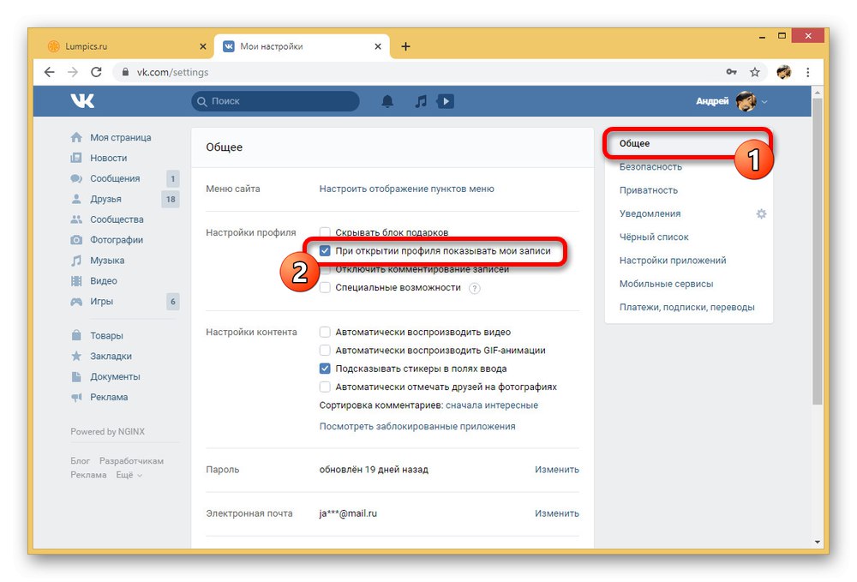857x582 pixels.
Task: Open notifications bell icon
Action: click(x=387, y=101)
